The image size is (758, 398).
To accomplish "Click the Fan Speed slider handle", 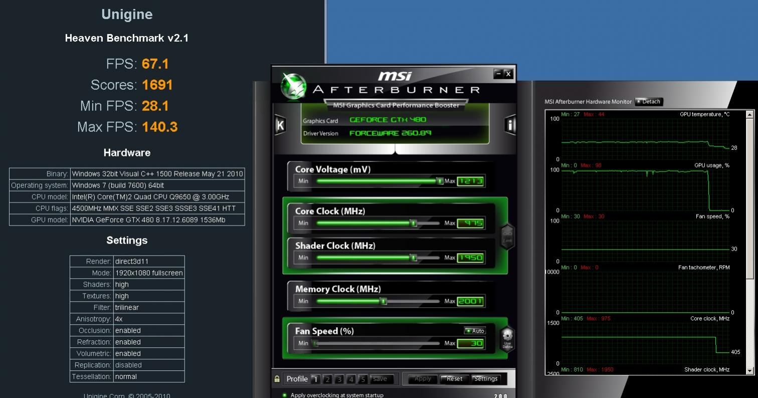I will (315, 343).
